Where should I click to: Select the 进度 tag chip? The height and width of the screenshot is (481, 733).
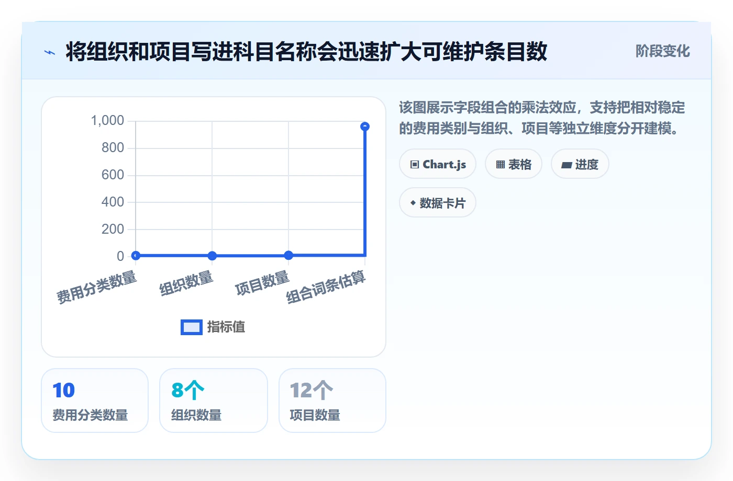[x=580, y=164]
